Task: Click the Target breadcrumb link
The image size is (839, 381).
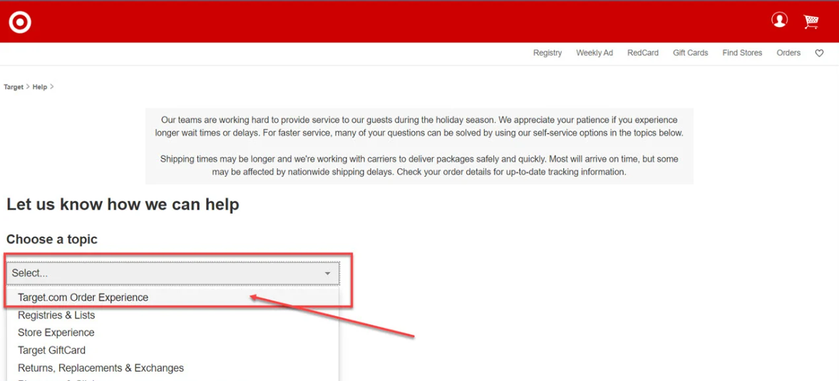Action: (x=14, y=87)
